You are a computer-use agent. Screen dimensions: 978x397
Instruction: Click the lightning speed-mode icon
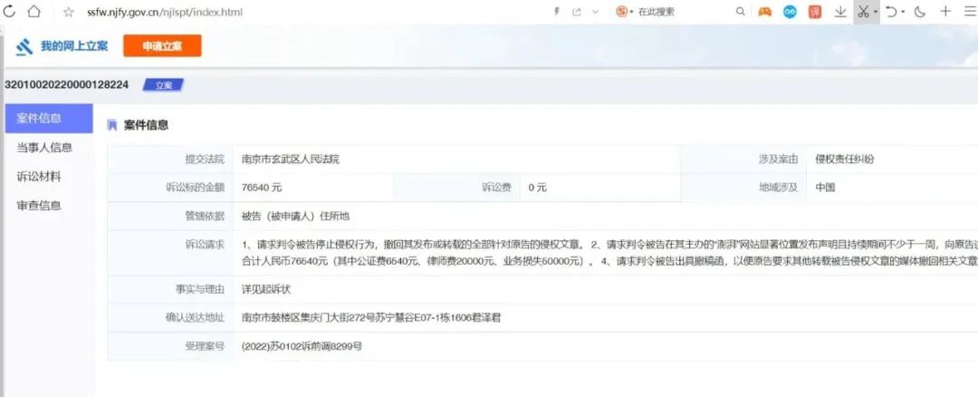coord(556,12)
